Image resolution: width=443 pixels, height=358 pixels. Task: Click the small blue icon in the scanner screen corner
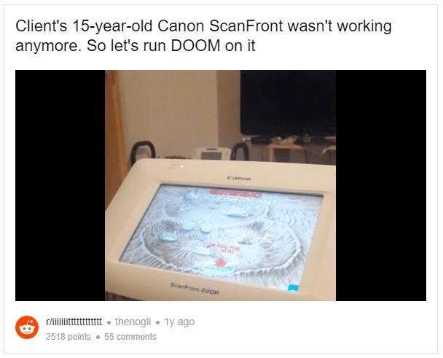click(293, 288)
